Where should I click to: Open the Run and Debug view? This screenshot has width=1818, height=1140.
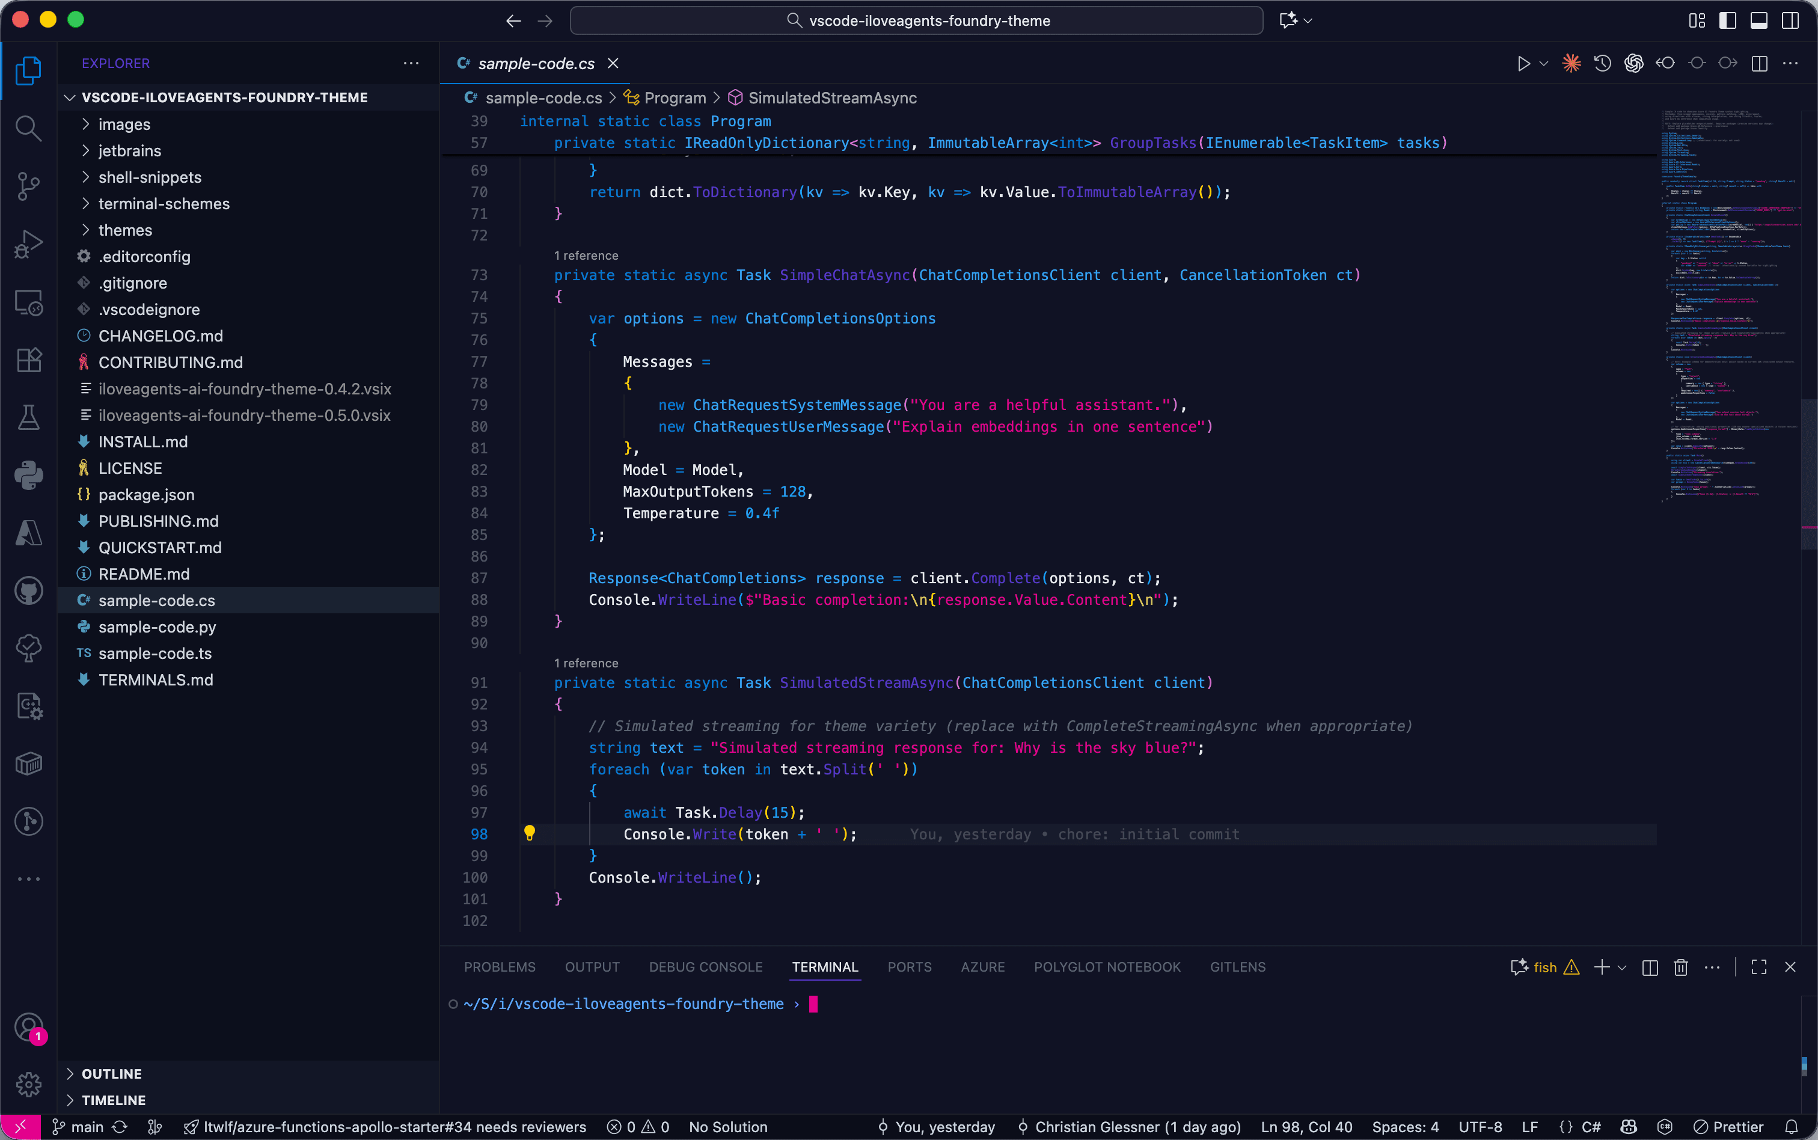[x=29, y=244]
